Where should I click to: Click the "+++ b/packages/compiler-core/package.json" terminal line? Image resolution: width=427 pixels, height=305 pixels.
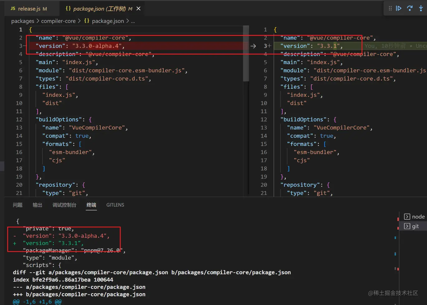coord(79,294)
